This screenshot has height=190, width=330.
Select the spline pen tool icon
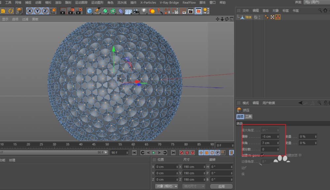(x=97, y=11)
